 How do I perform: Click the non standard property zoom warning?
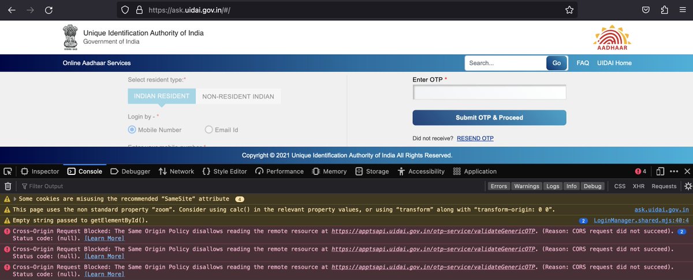(284, 210)
